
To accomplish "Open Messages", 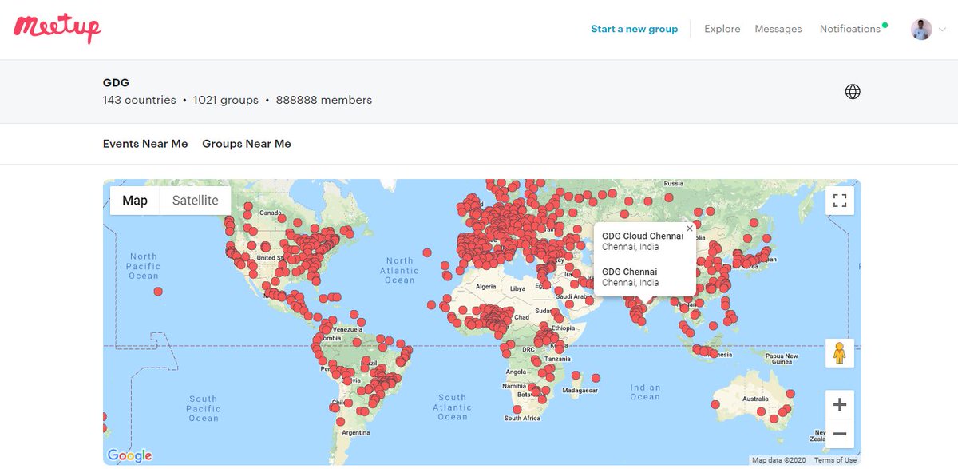I will point(778,29).
